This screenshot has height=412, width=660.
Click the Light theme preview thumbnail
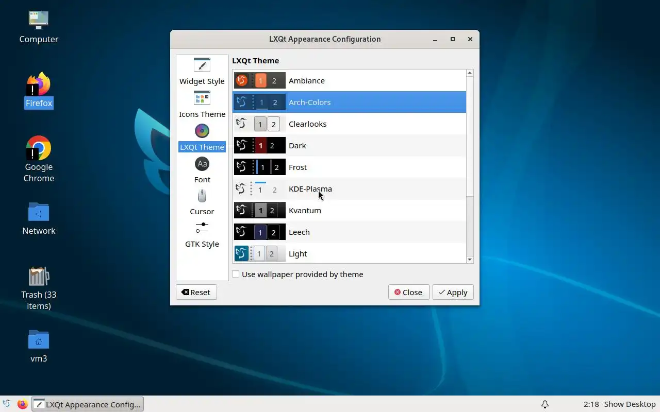coord(260,253)
